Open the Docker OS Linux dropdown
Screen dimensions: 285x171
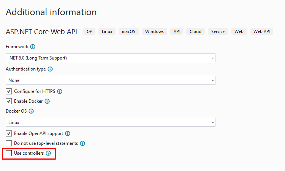click(110, 122)
